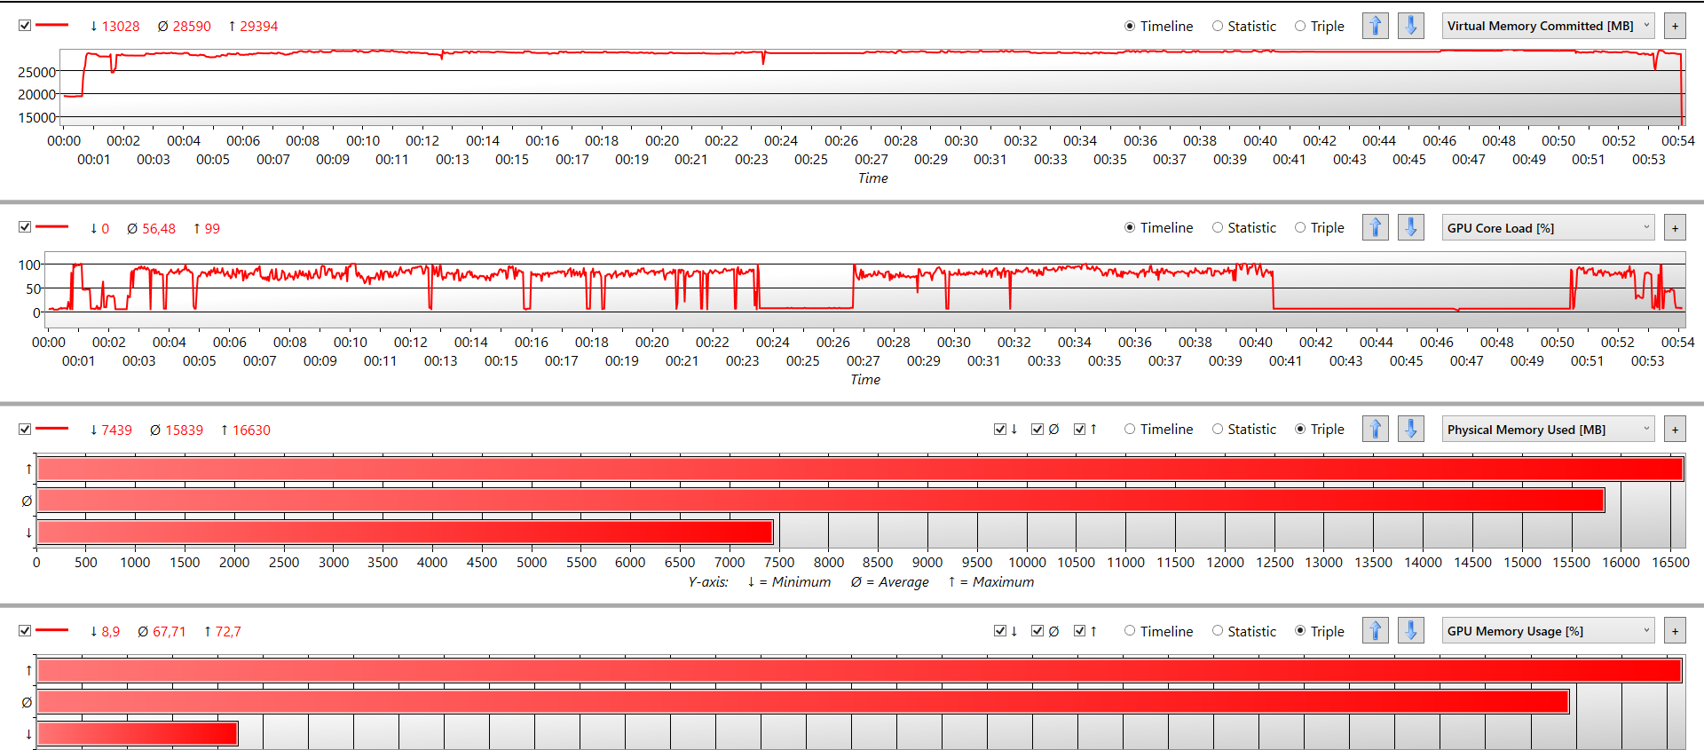Select Statistic view for GPU Core Load

point(1244,227)
